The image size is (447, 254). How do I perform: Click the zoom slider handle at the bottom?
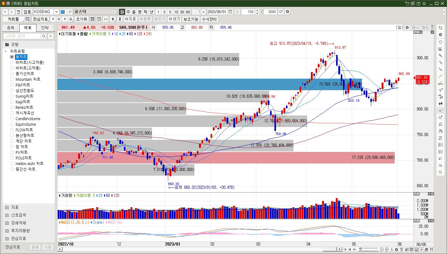coord(360,249)
